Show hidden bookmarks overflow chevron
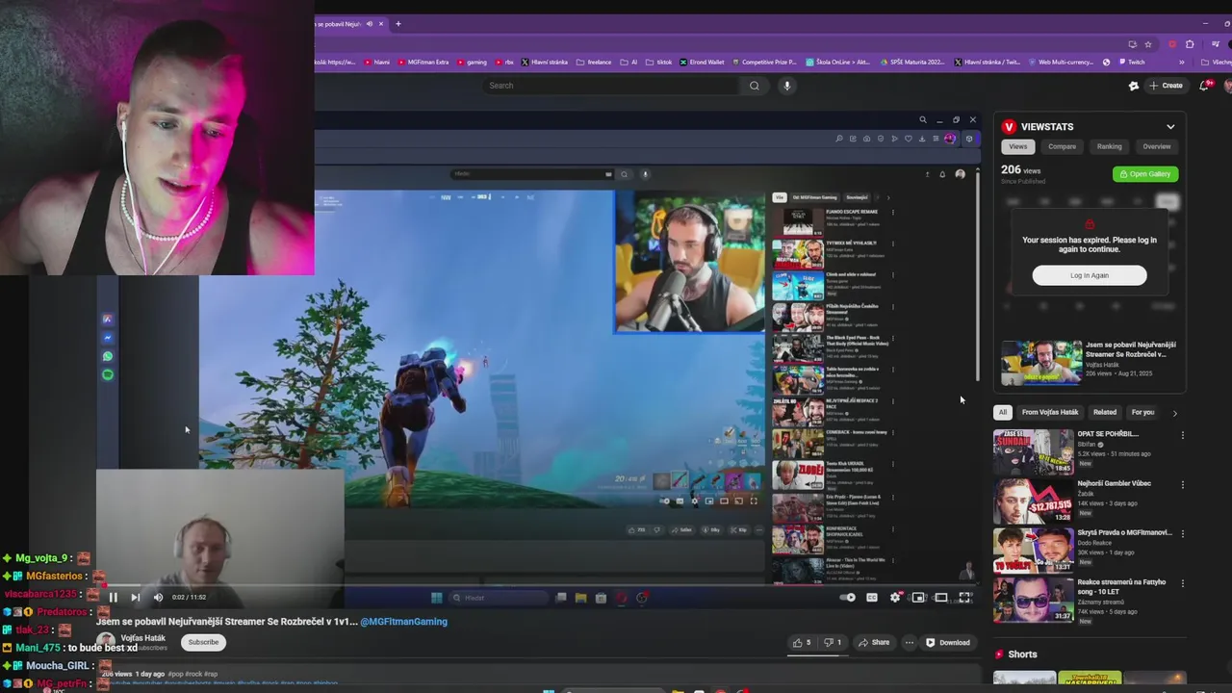The height and width of the screenshot is (693, 1232). [x=1182, y=62]
